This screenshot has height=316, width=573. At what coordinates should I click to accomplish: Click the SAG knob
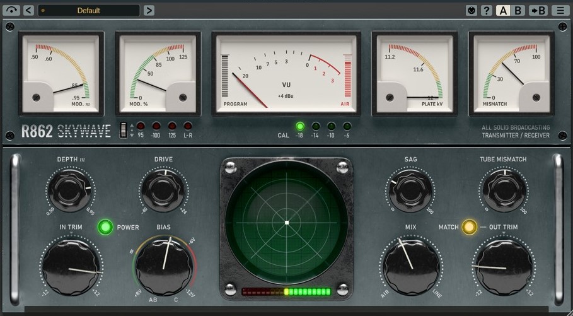[x=410, y=190]
